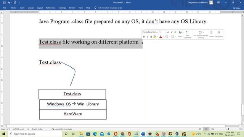Open the highlight color dropdown arrow
The image size is (244, 137).
(157, 37)
